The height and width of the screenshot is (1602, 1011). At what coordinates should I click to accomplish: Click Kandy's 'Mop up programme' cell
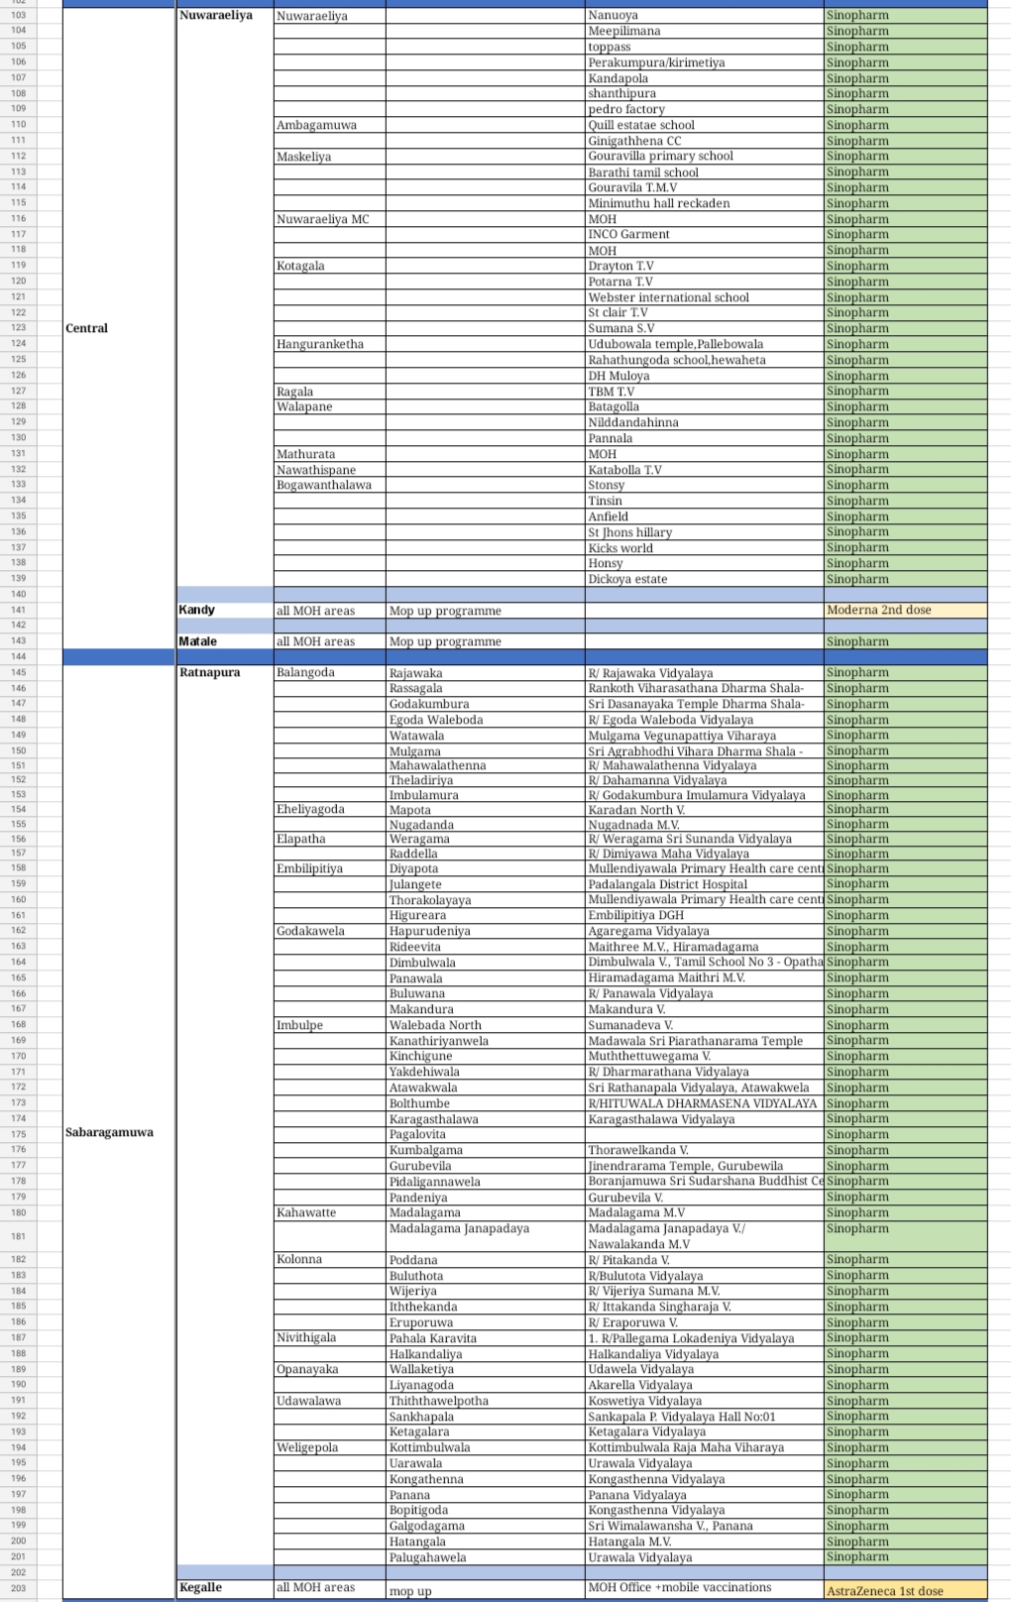486,611
